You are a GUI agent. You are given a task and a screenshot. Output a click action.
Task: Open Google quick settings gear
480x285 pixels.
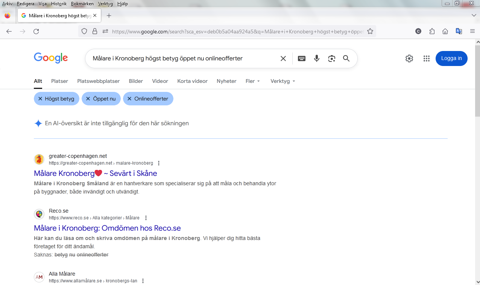pos(409,58)
